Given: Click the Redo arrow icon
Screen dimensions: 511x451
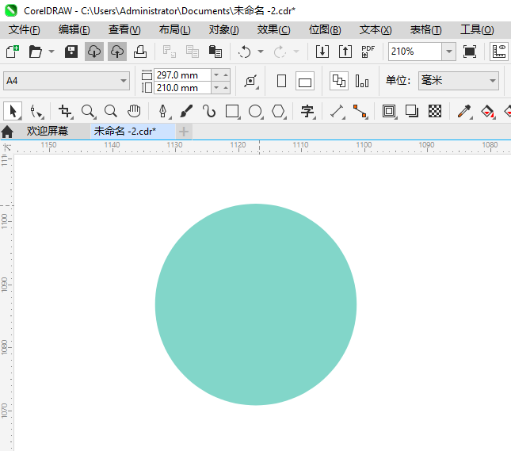Looking at the screenshot, I should point(280,52).
